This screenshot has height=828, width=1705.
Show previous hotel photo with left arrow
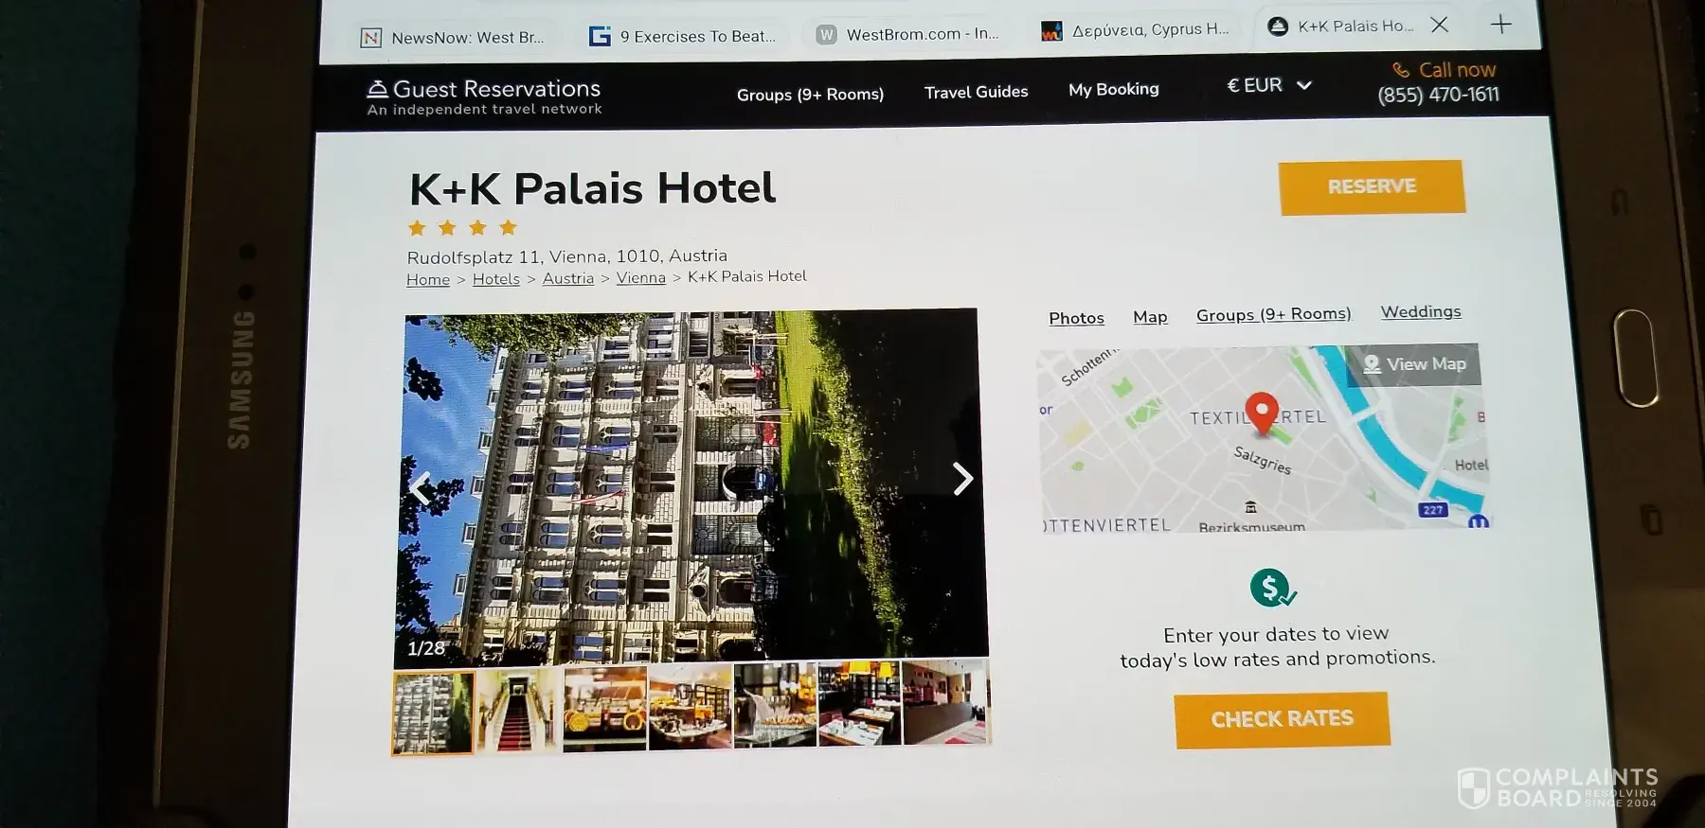(x=421, y=488)
